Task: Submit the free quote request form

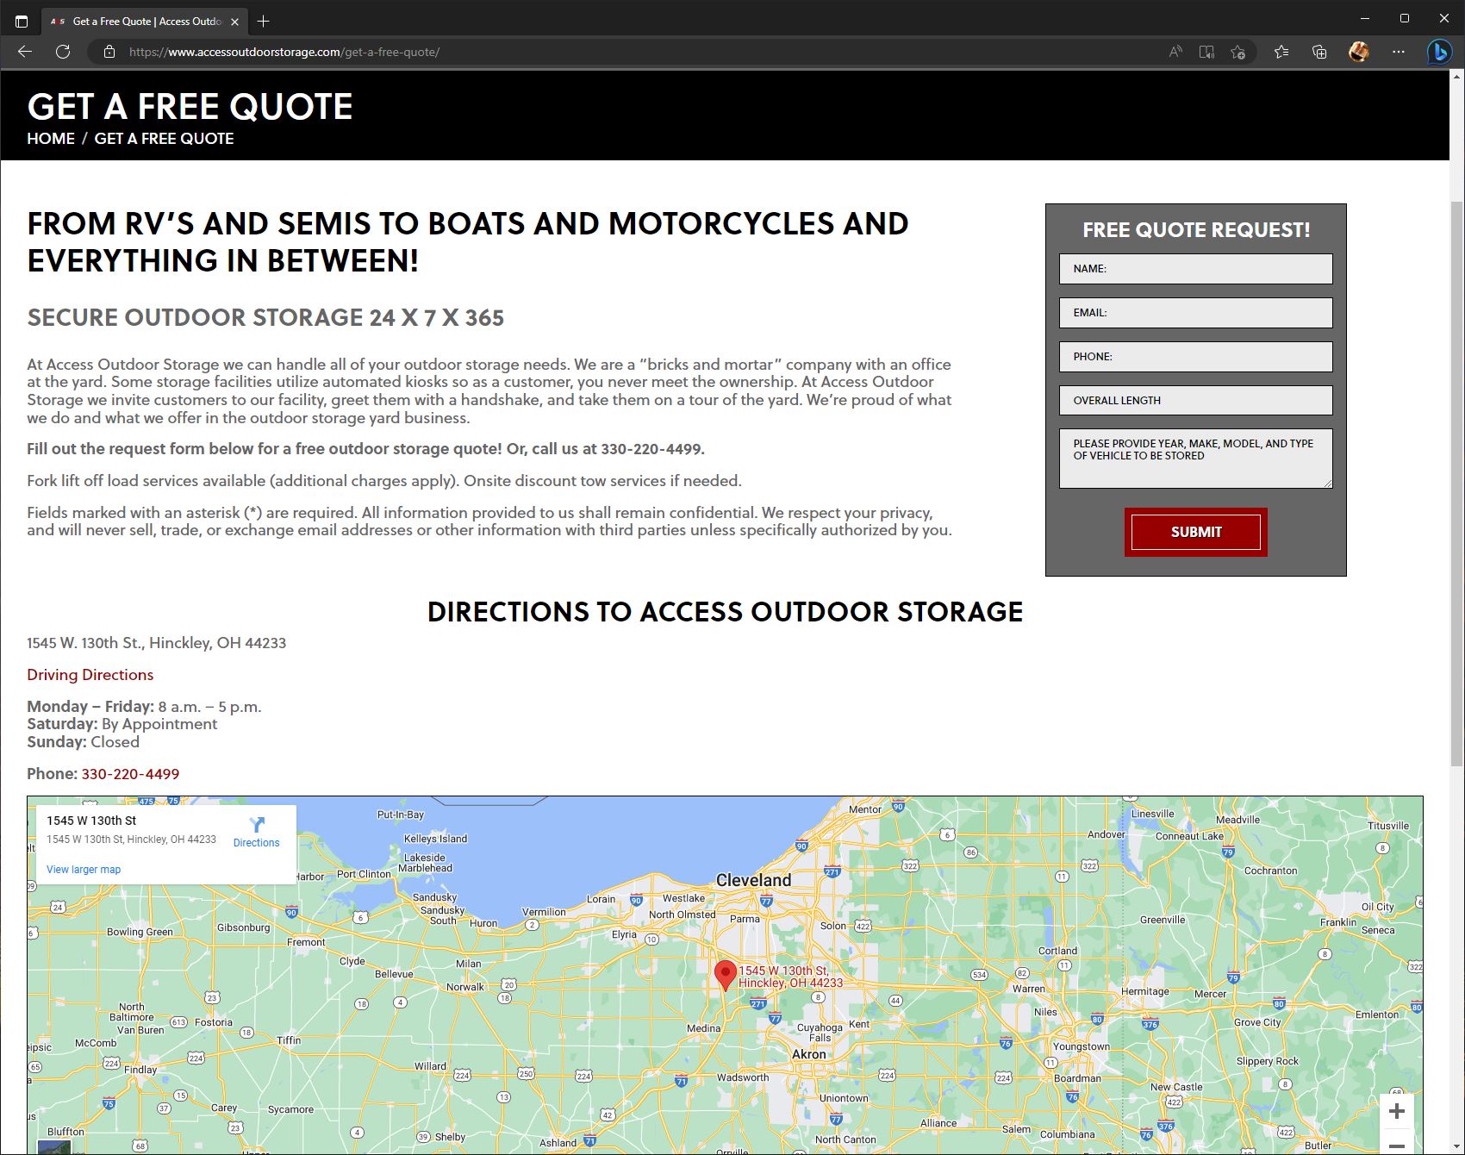Action: [x=1195, y=532]
